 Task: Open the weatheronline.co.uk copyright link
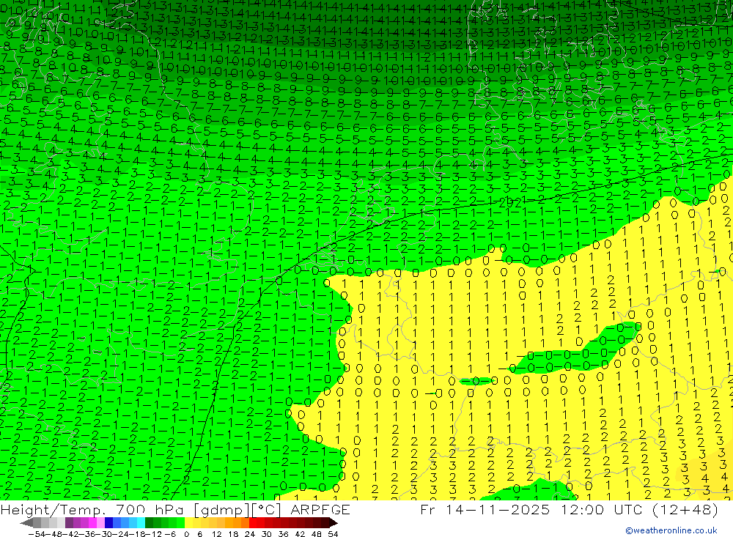(x=671, y=530)
